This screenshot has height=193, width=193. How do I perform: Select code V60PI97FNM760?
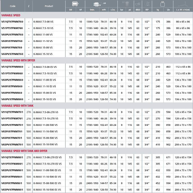(12, 47)
